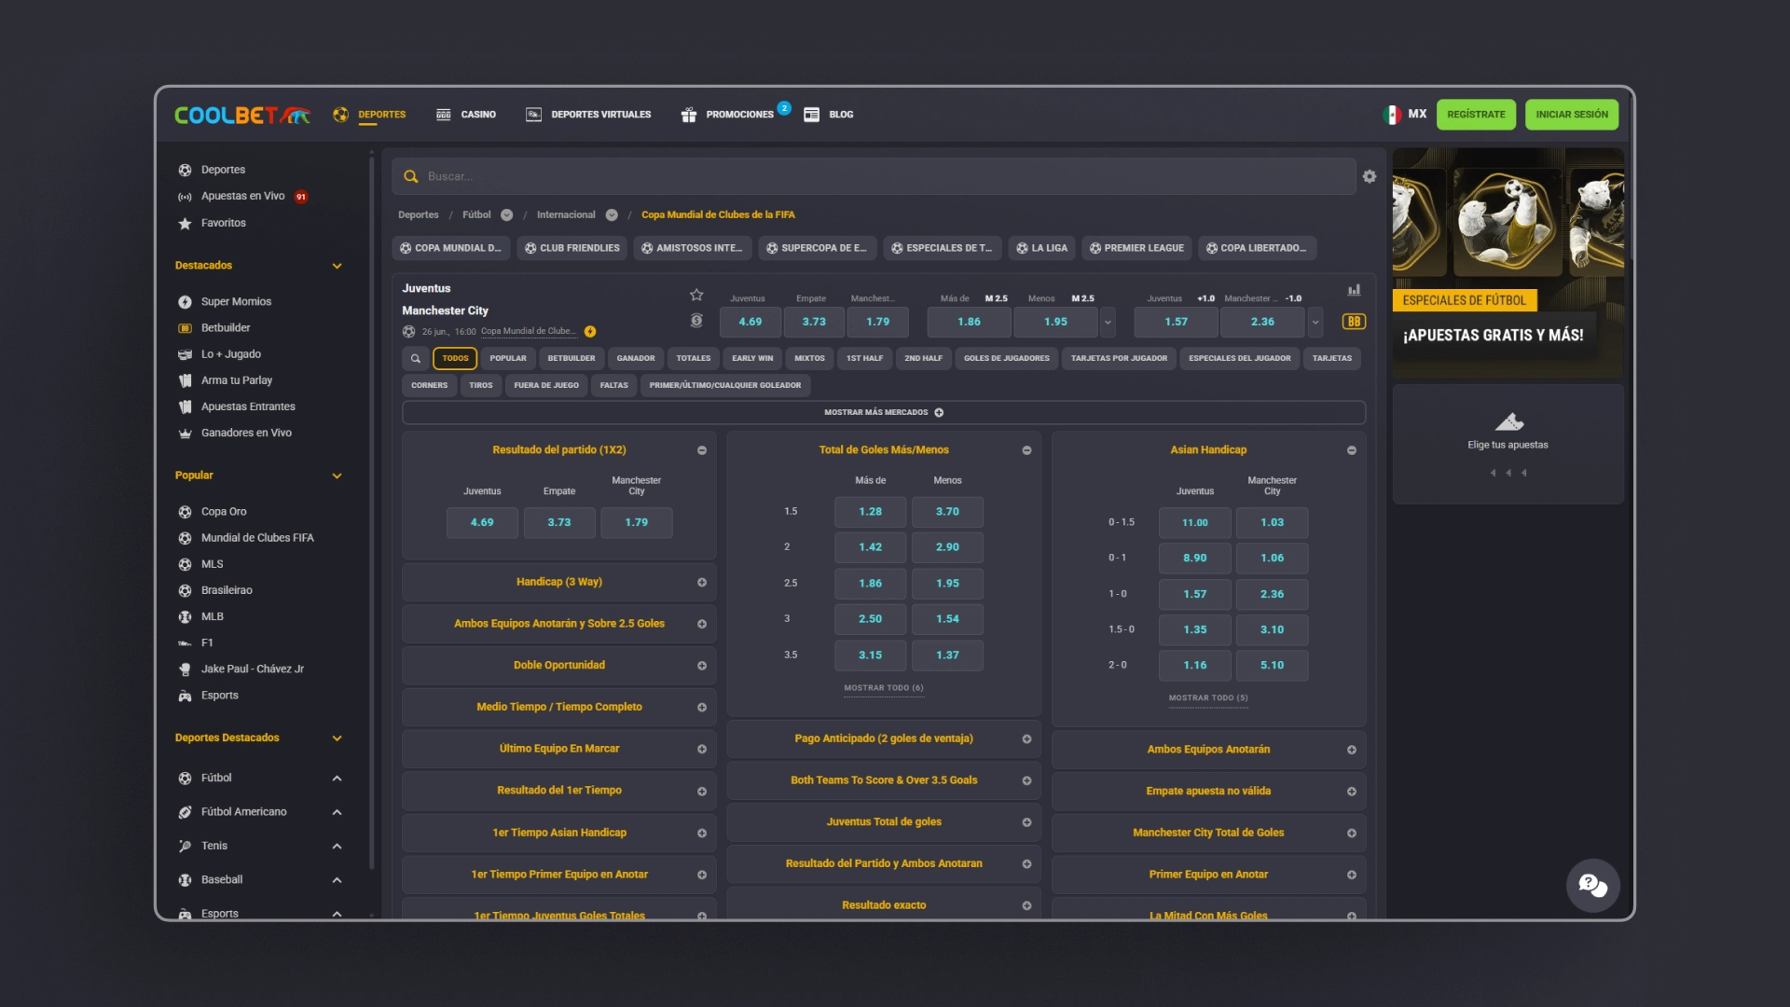Collapse Total de Goles Más/Menos market
Image resolution: width=1790 pixels, height=1007 pixels.
tap(1026, 450)
